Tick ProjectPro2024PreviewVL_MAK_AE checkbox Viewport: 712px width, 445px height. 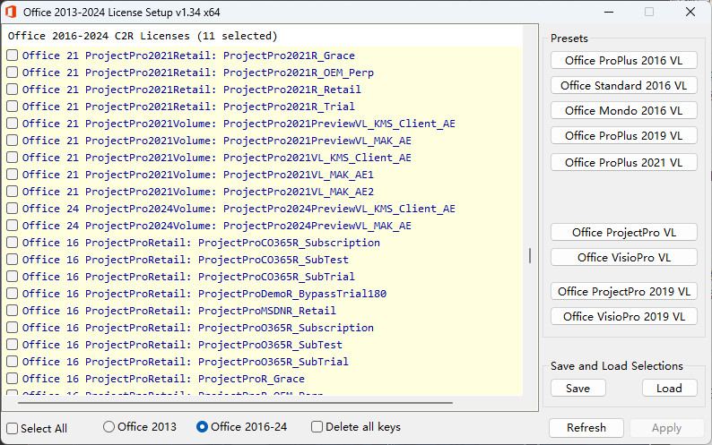tap(13, 226)
